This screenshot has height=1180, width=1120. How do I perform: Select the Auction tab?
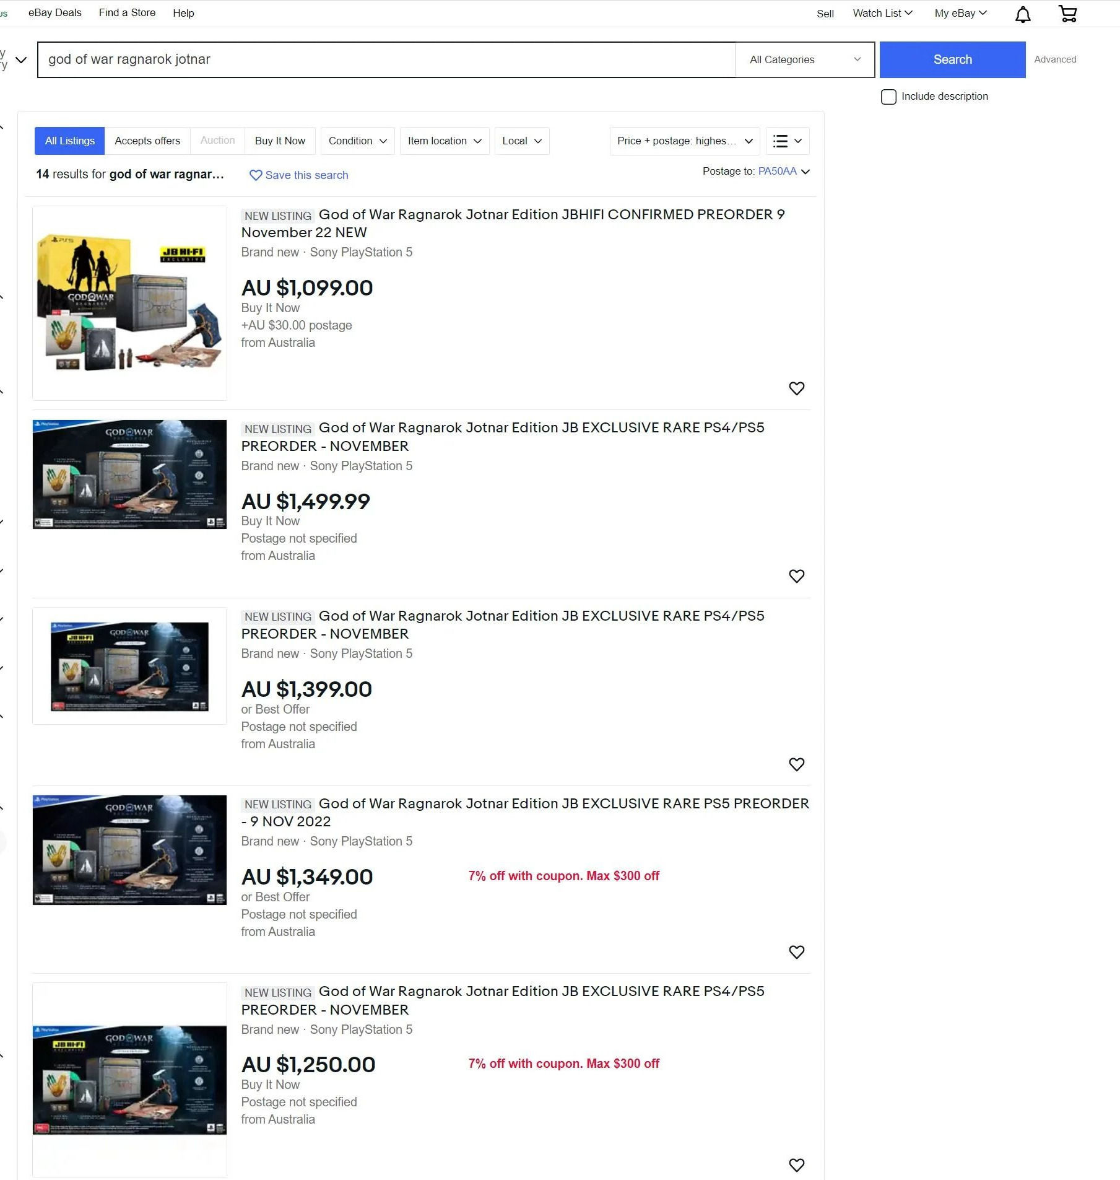[x=217, y=141]
